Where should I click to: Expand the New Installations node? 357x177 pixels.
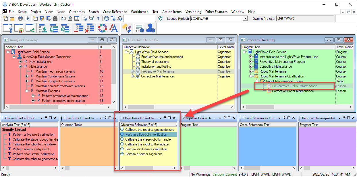(20, 62)
